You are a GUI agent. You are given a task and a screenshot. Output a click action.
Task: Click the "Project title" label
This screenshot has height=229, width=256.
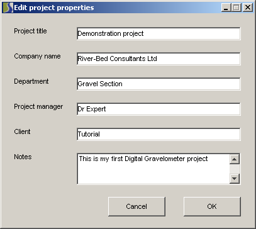point(30,31)
